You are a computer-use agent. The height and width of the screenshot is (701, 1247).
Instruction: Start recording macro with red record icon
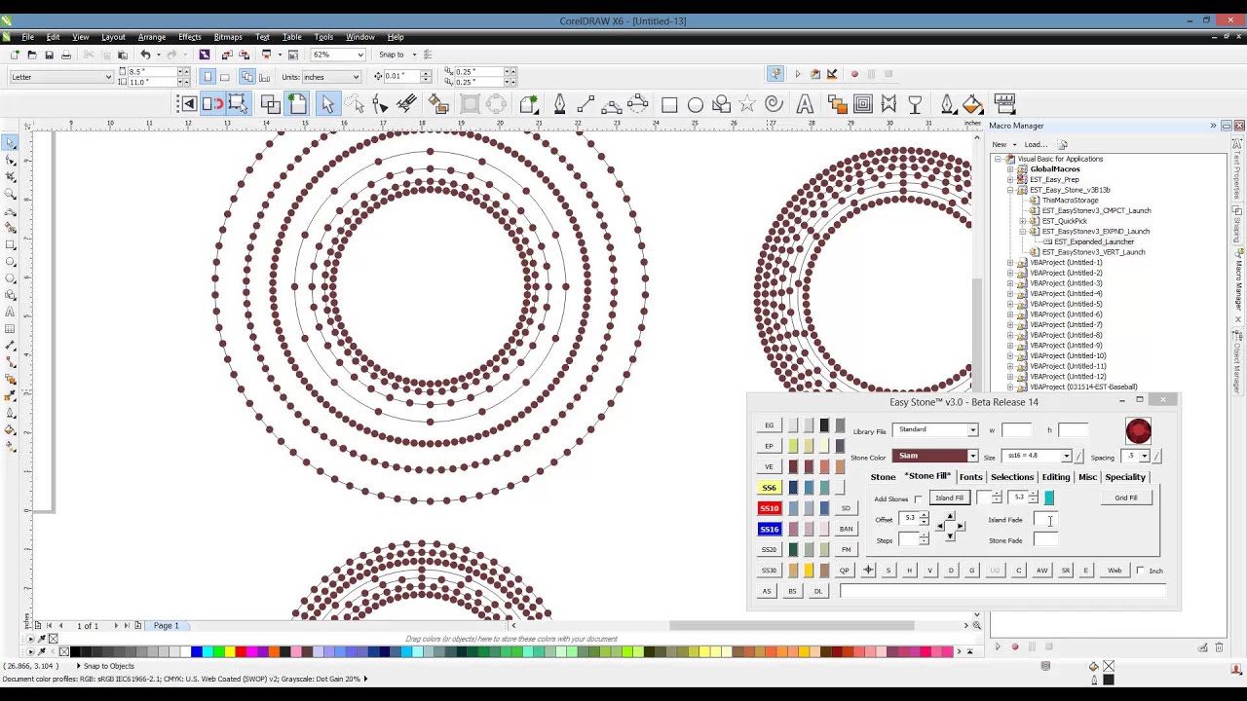click(854, 74)
